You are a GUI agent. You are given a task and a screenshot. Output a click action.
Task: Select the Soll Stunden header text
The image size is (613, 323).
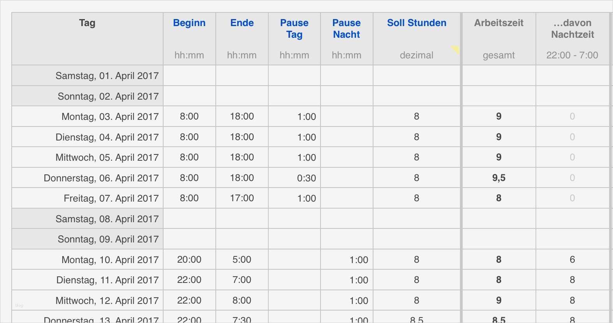tap(416, 23)
